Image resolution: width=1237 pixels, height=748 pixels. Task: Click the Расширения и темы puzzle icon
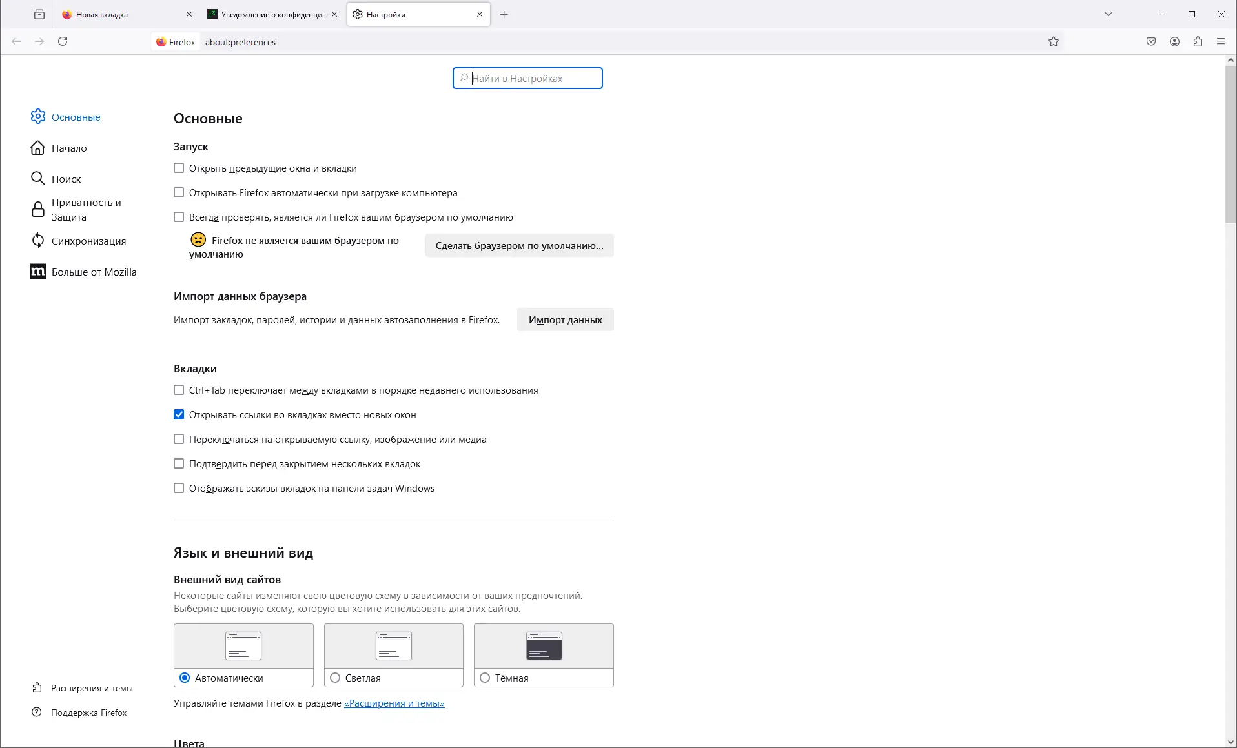(x=37, y=688)
